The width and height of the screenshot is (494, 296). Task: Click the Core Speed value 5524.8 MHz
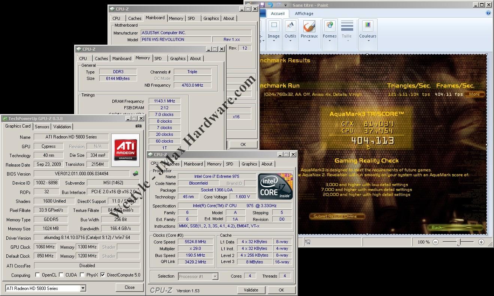pos(196,242)
